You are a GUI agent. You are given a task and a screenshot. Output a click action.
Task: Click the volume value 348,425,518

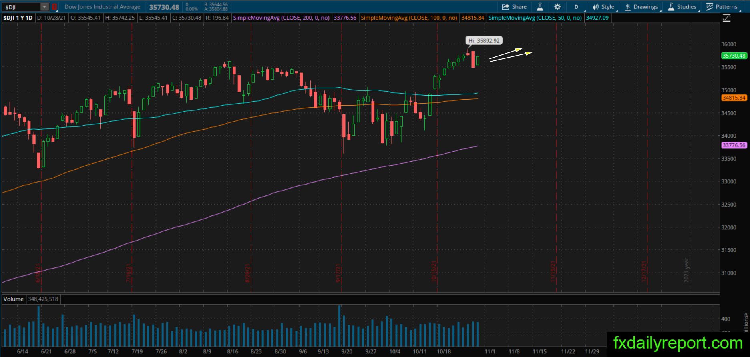[x=43, y=299]
